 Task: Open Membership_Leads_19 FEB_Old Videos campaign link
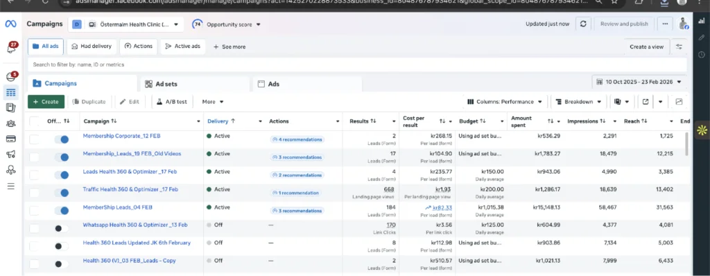tap(132, 154)
